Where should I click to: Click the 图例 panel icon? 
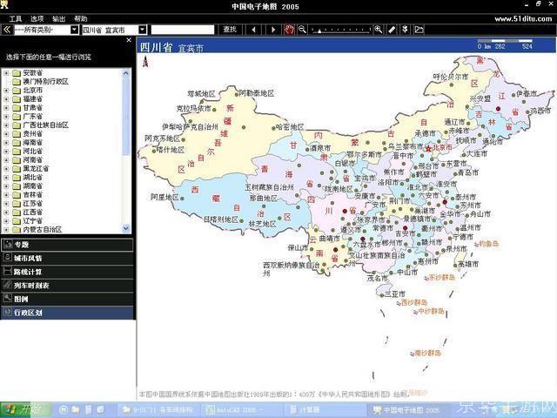[7, 298]
